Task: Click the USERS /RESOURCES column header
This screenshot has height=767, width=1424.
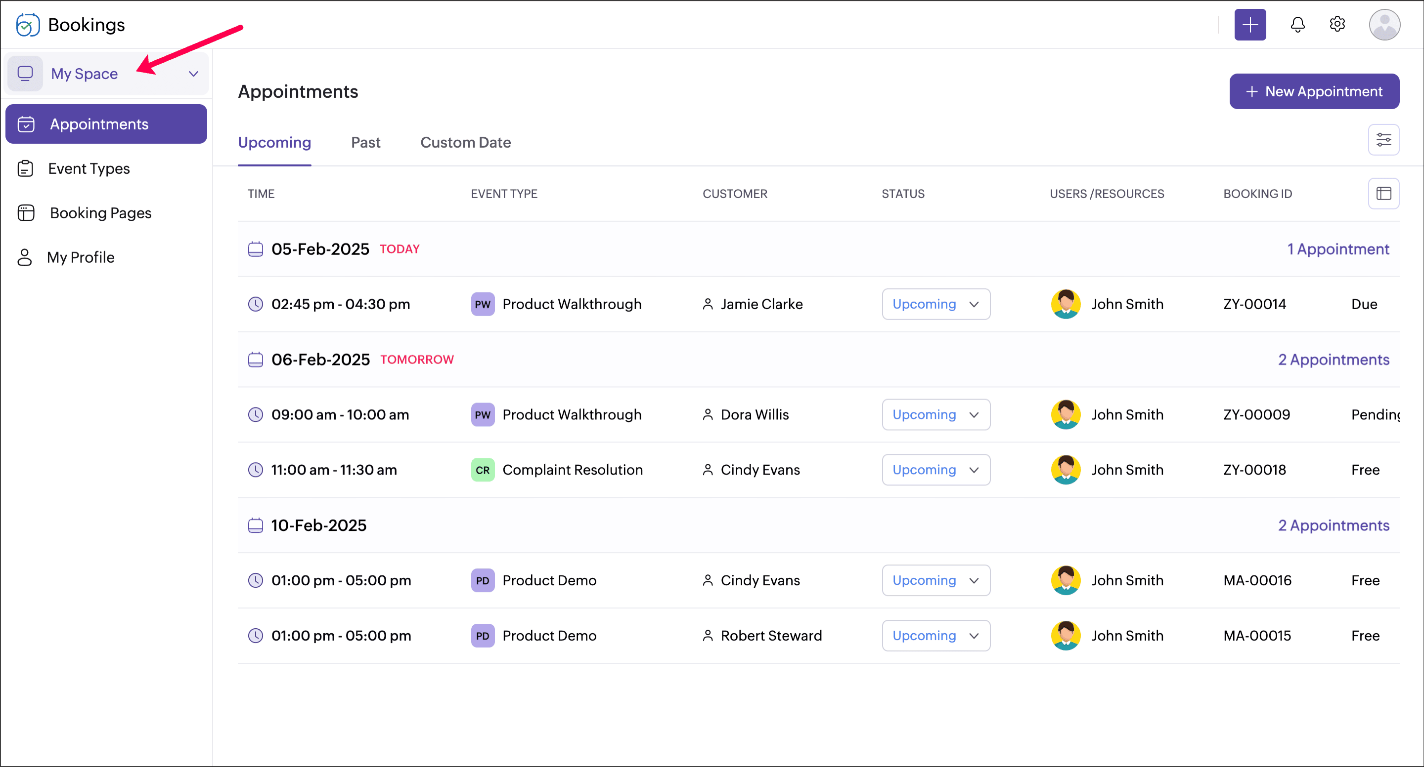Action: pyautogui.click(x=1107, y=194)
